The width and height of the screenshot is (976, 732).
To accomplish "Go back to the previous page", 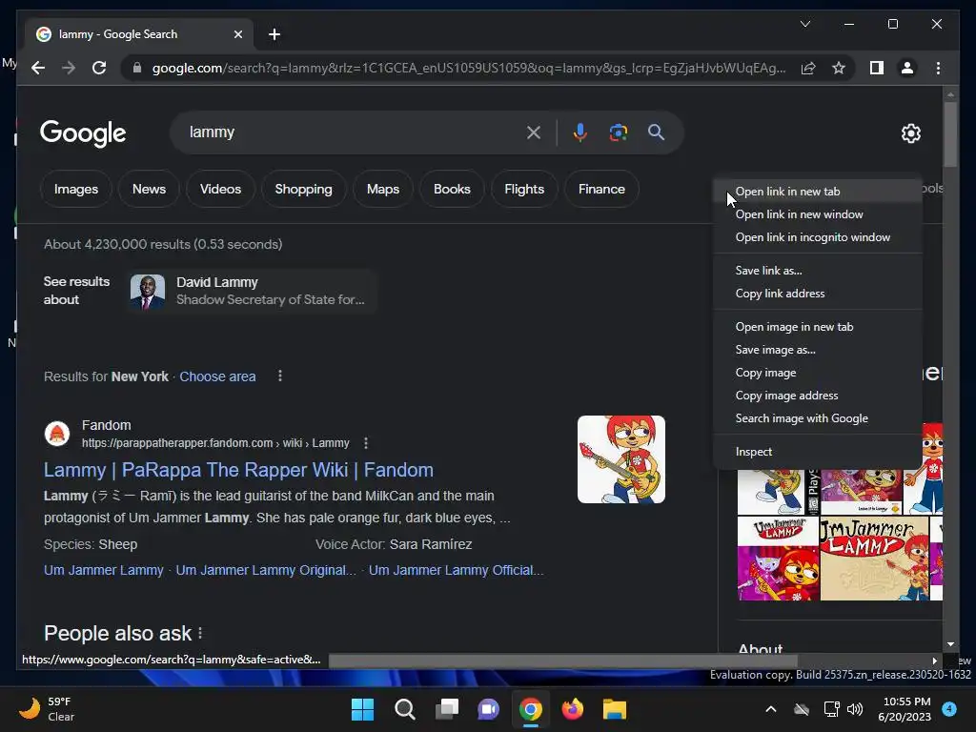I will pyautogui.click(x=38, y=68).
